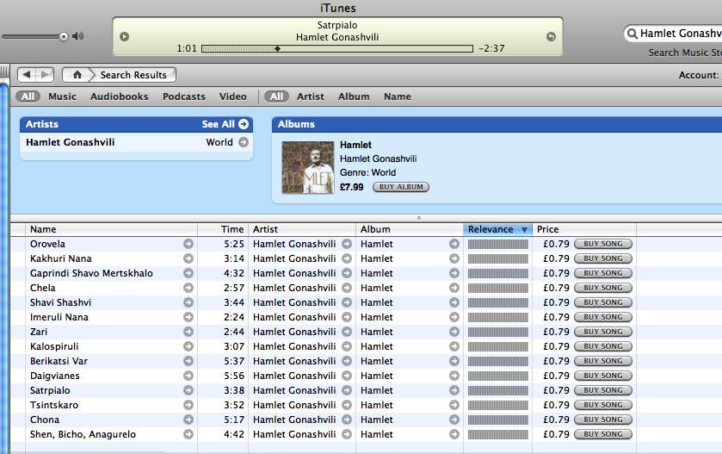The width and height of the screenshot is (722, 454).
Task: Click the artist arrow in Kalospiruli row
Action: pos(347,346)
